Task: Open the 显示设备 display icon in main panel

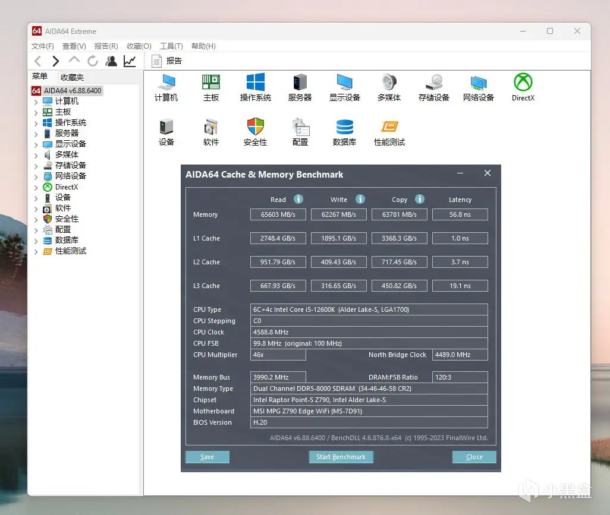Action: click(x=345, y=87)
